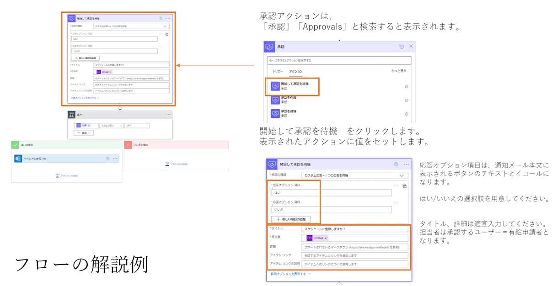Image resolution: width=558 pixels, height=286 pixels.
Task: Focus the コネクタとアクションを検索する search field
Action: (339, 60)
